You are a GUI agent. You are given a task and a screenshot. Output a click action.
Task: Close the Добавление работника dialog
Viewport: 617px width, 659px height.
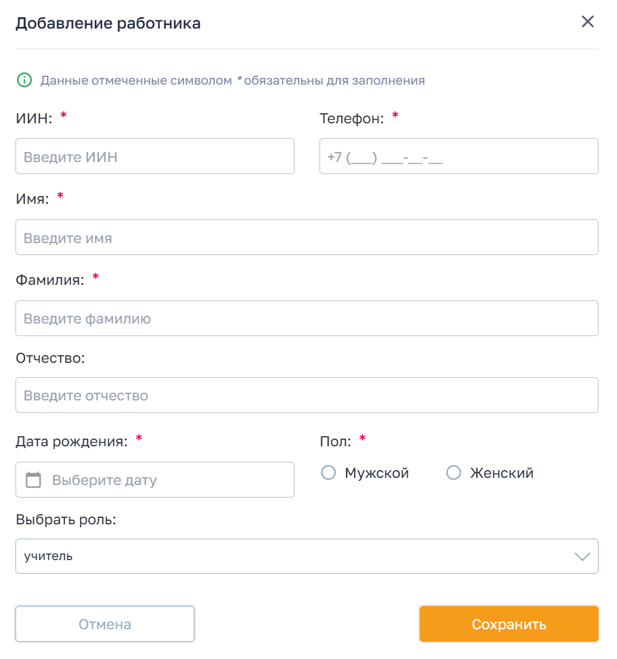click(x=588, y=22)
